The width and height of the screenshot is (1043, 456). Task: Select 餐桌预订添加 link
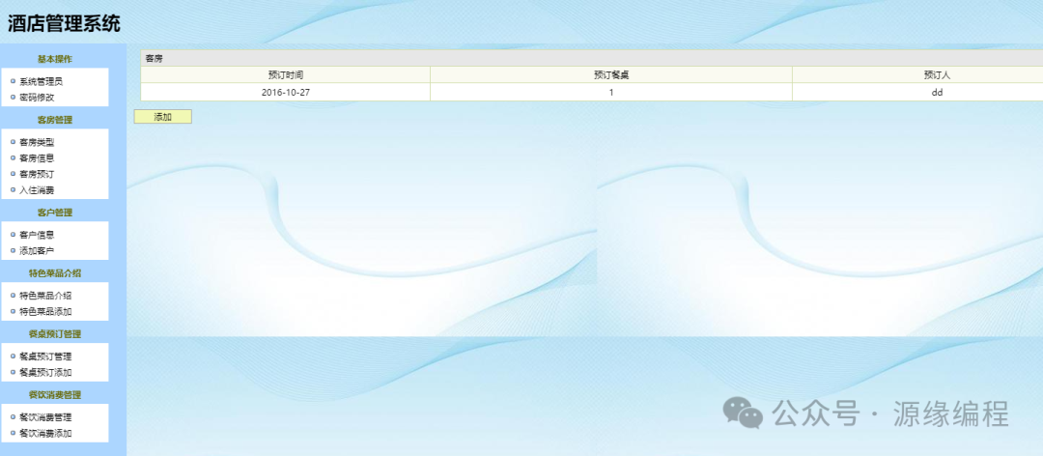tap(45, 373)
